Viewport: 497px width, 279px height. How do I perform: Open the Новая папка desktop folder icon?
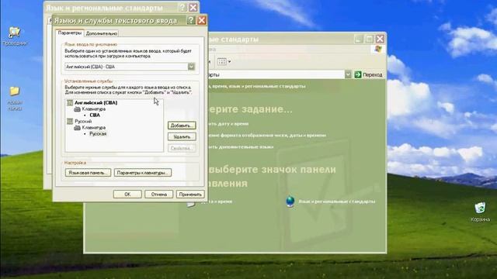point(14,91)
